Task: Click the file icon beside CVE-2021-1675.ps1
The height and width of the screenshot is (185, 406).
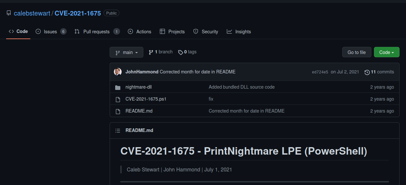Action: click(x=118, y=99)
